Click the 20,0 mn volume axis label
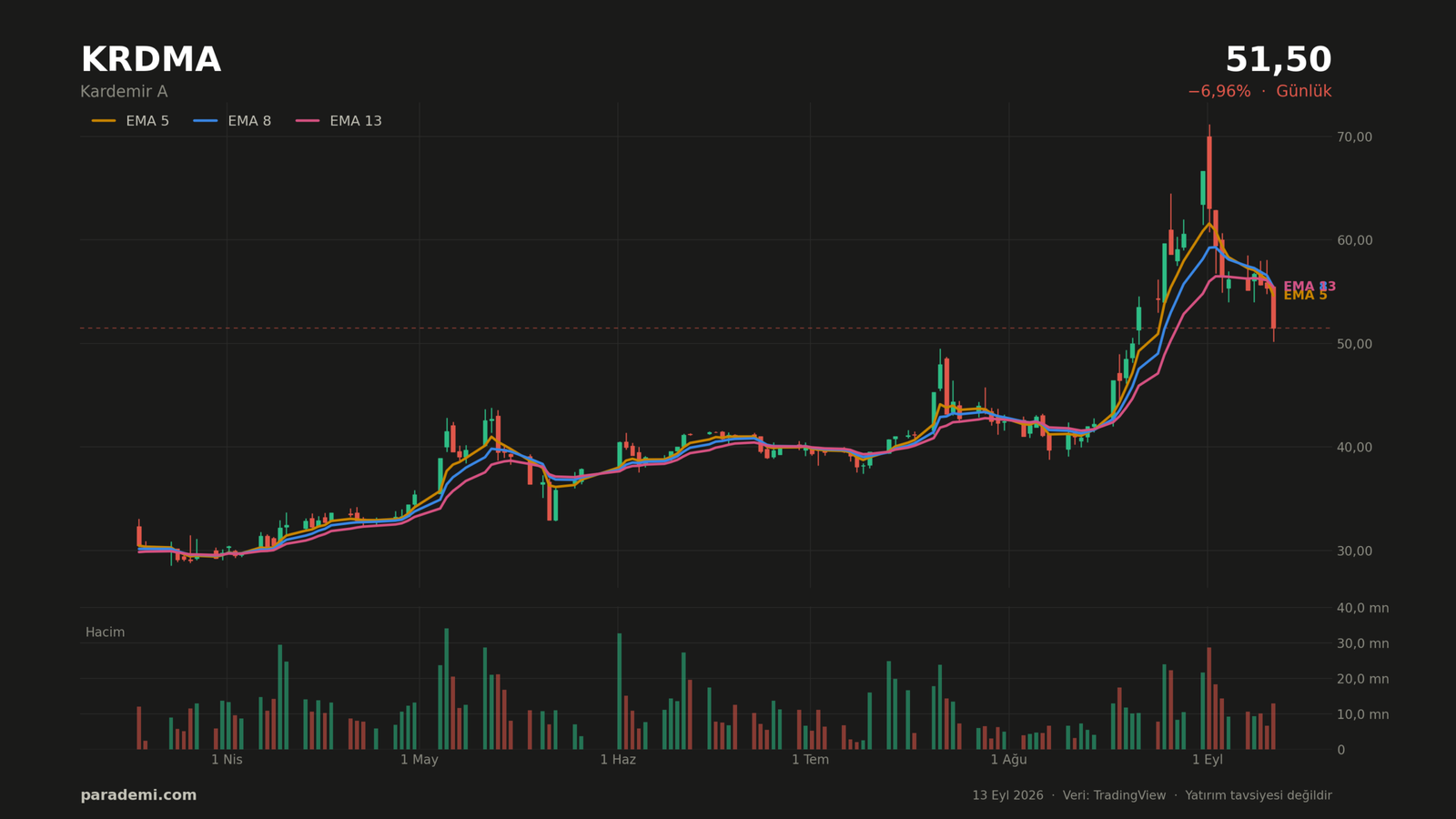The image size is (1456, 819). (x=1362, y=679)
